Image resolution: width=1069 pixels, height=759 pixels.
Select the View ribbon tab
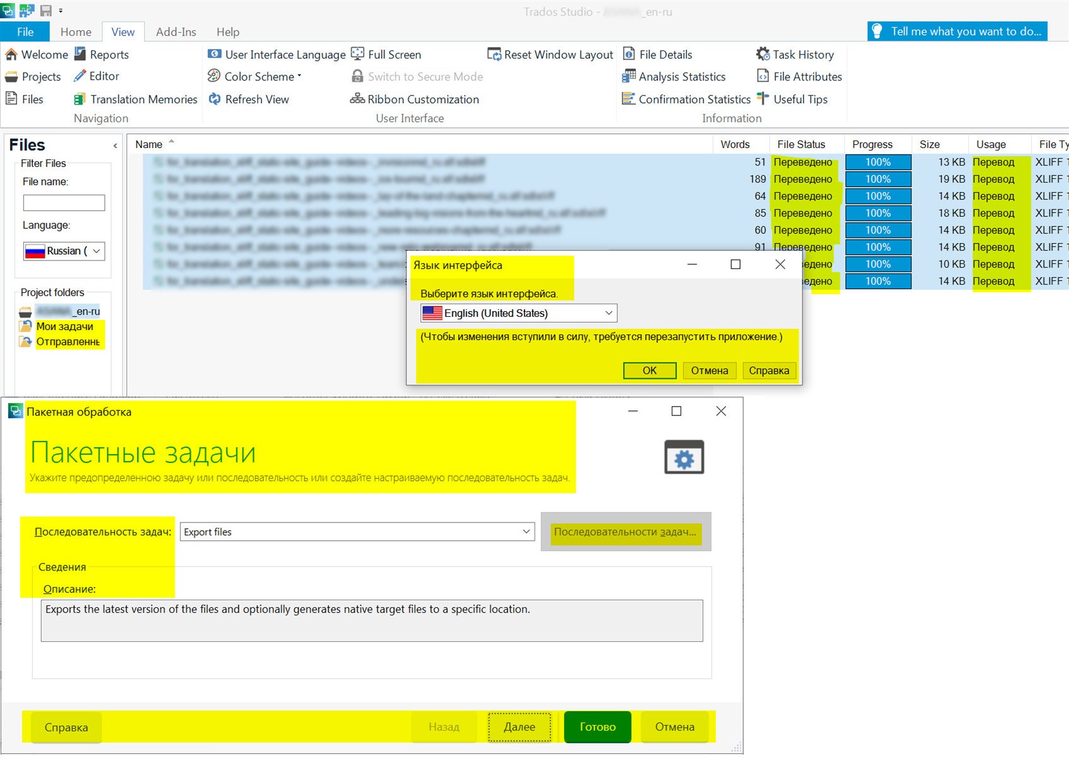coord(123,32)
